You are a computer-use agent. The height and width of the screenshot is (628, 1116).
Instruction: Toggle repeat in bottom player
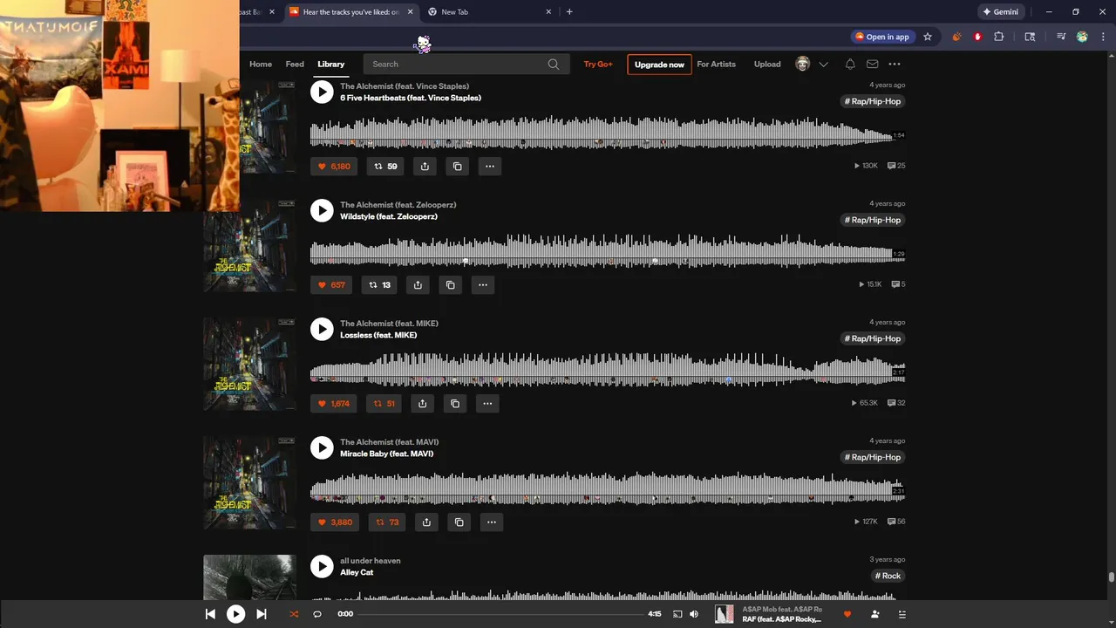point(317,614)
